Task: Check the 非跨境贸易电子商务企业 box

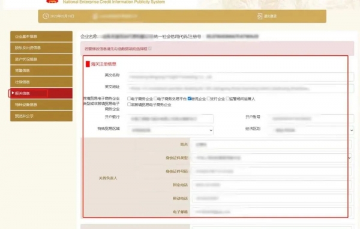Action: pyautogui.click(x=129, y=104)
